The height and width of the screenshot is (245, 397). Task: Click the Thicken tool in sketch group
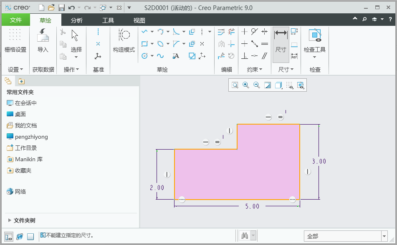[192, 44]
